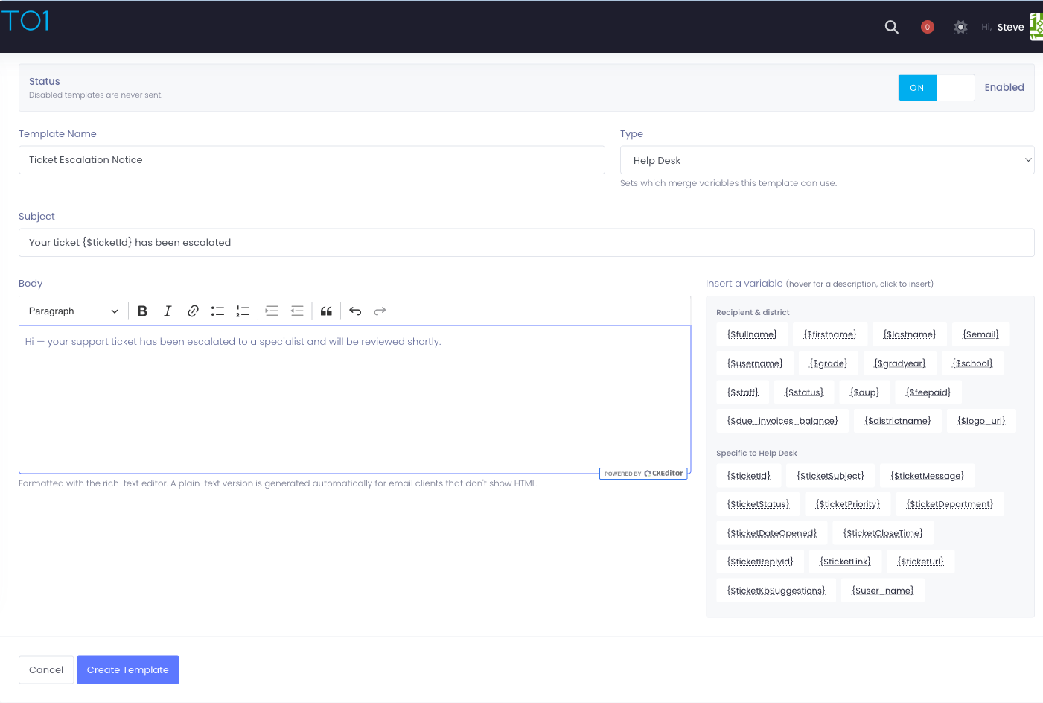Insert the {$feepaid} variable

928,392
